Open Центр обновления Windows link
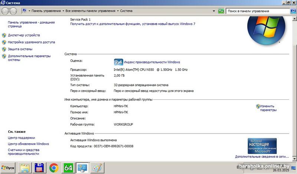The width and height of the screenshot is (297, 174). coord(29,144)
